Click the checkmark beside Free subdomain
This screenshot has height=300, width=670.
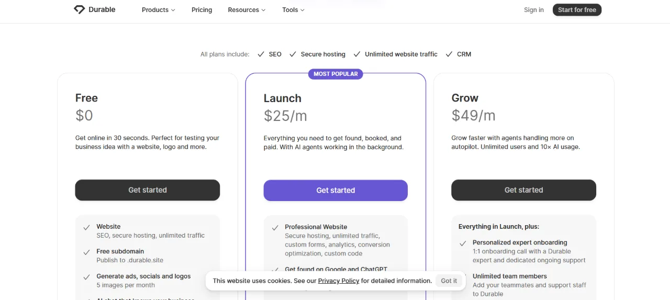click(86, 252)
